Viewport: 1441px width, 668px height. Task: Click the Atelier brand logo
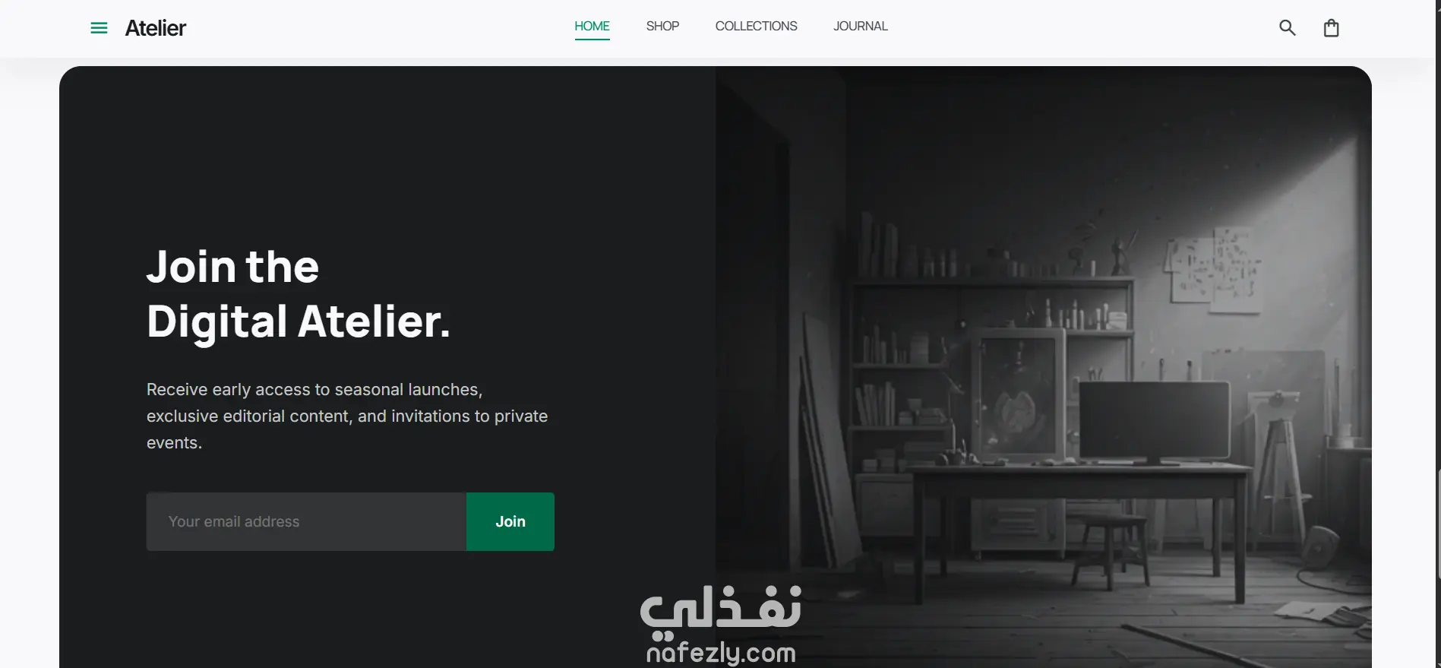click(x=155, y=28)
